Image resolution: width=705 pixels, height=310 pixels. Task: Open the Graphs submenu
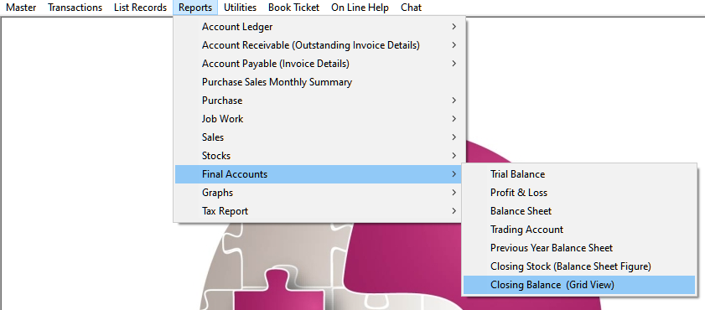point(319,193)
